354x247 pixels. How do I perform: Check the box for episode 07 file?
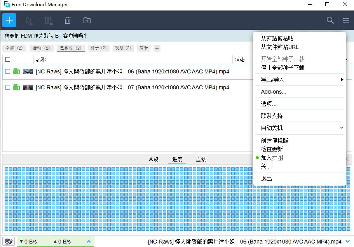click(8, 87)
